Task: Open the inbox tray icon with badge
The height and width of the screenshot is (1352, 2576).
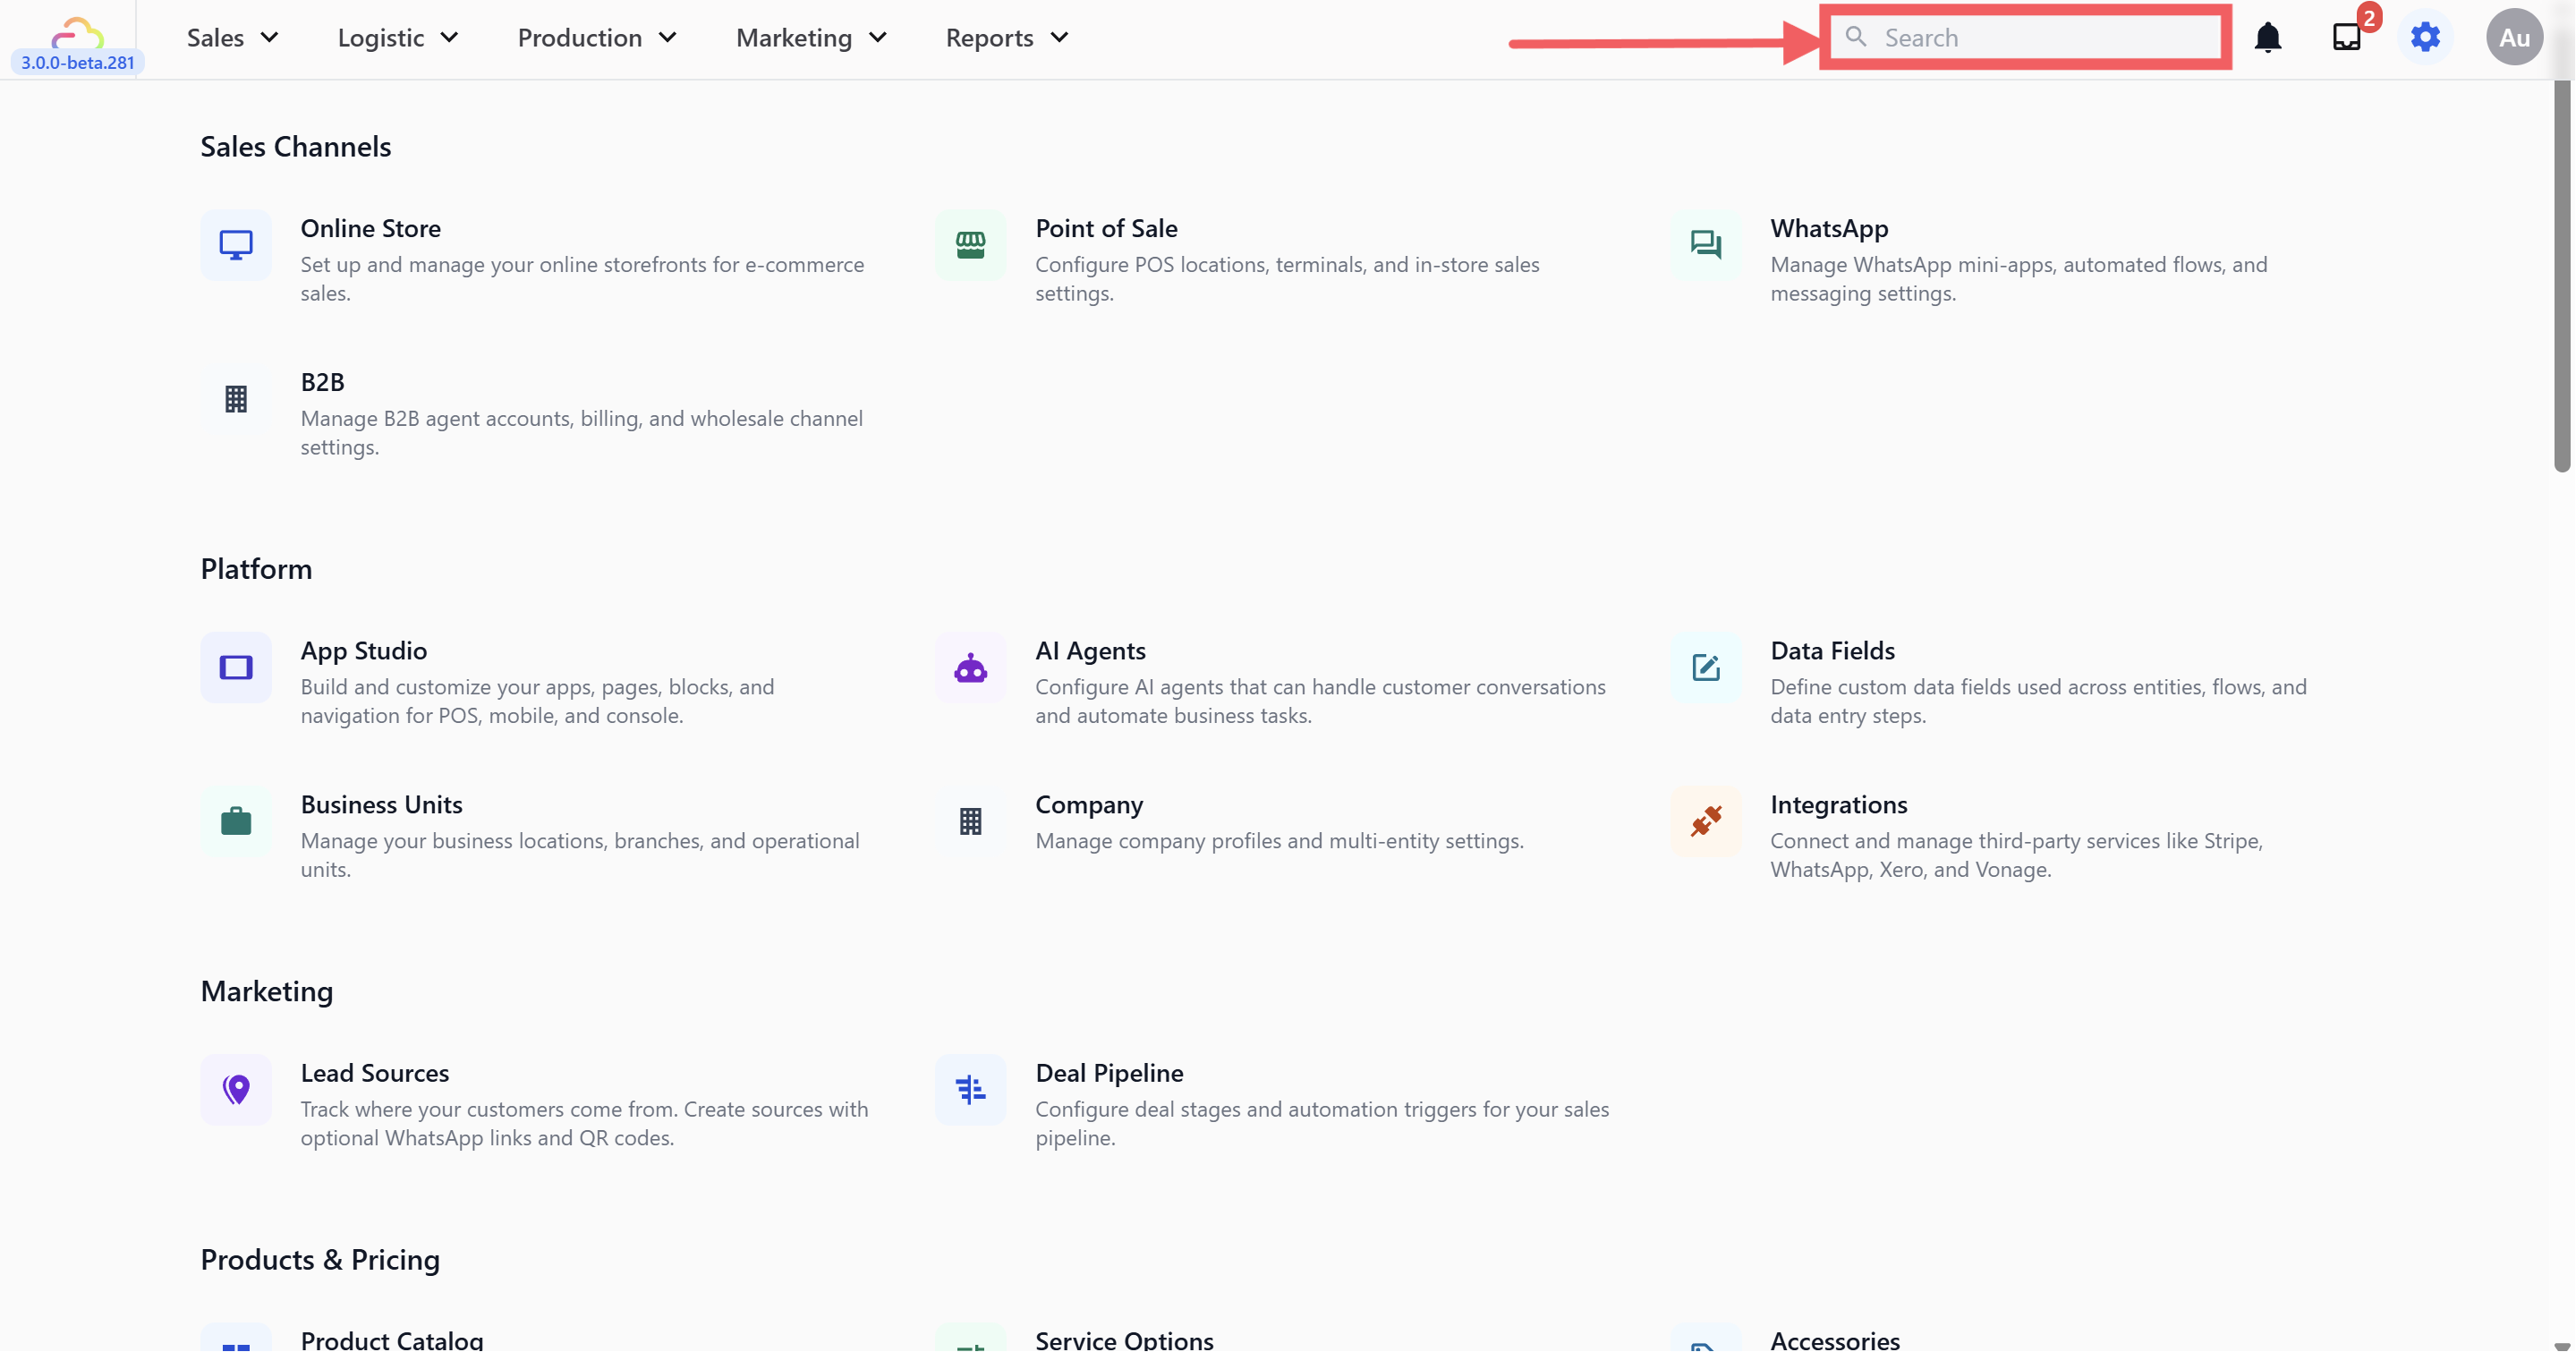Action: pos(2346,38)
